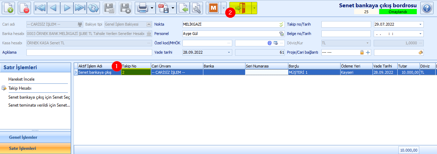Screen dimensions: 437x154
Task: Click the green checkmark in the Nokta field
Action: click(x=281, y=24)
